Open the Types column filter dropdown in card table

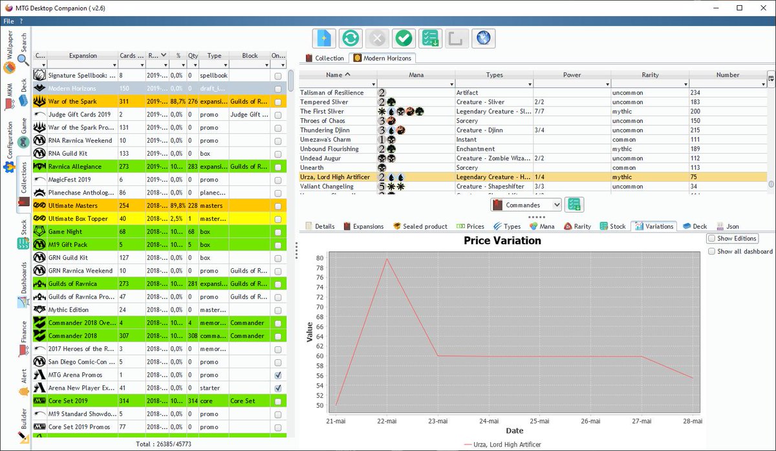(x=529, y=84)
